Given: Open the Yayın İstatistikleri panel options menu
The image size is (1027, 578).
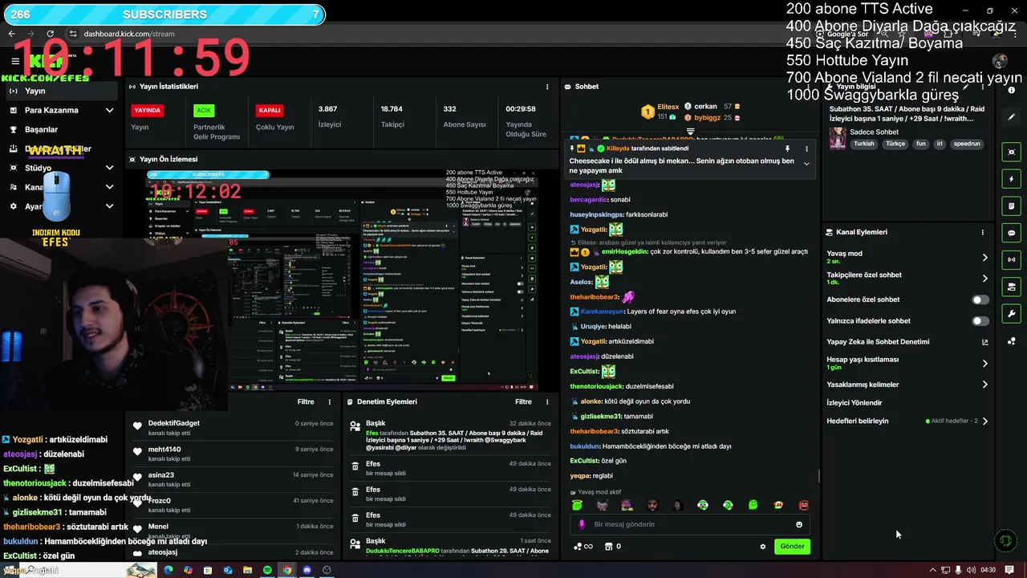Looking at the screenshot, I should pyautogui.click(x=547, y=87).
